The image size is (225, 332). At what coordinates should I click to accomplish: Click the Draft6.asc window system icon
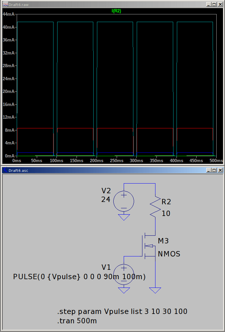click(5, 170)
